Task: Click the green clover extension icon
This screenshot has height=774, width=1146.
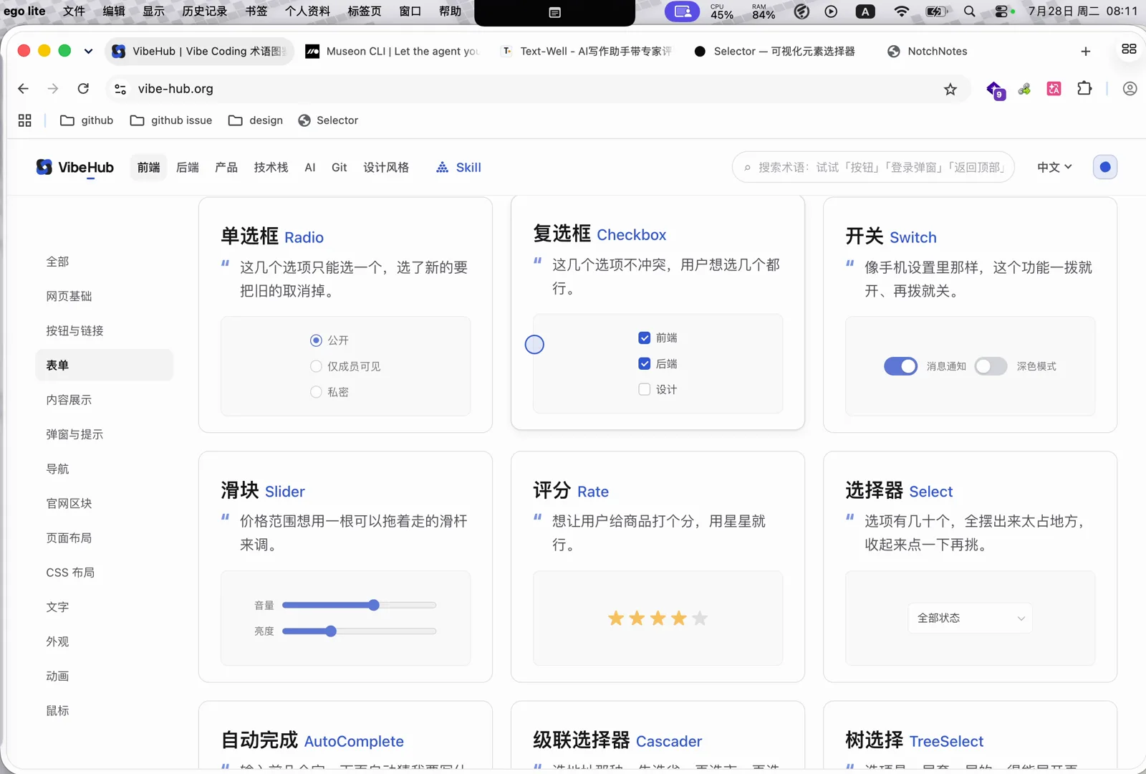Action: tap(1025, 89)
